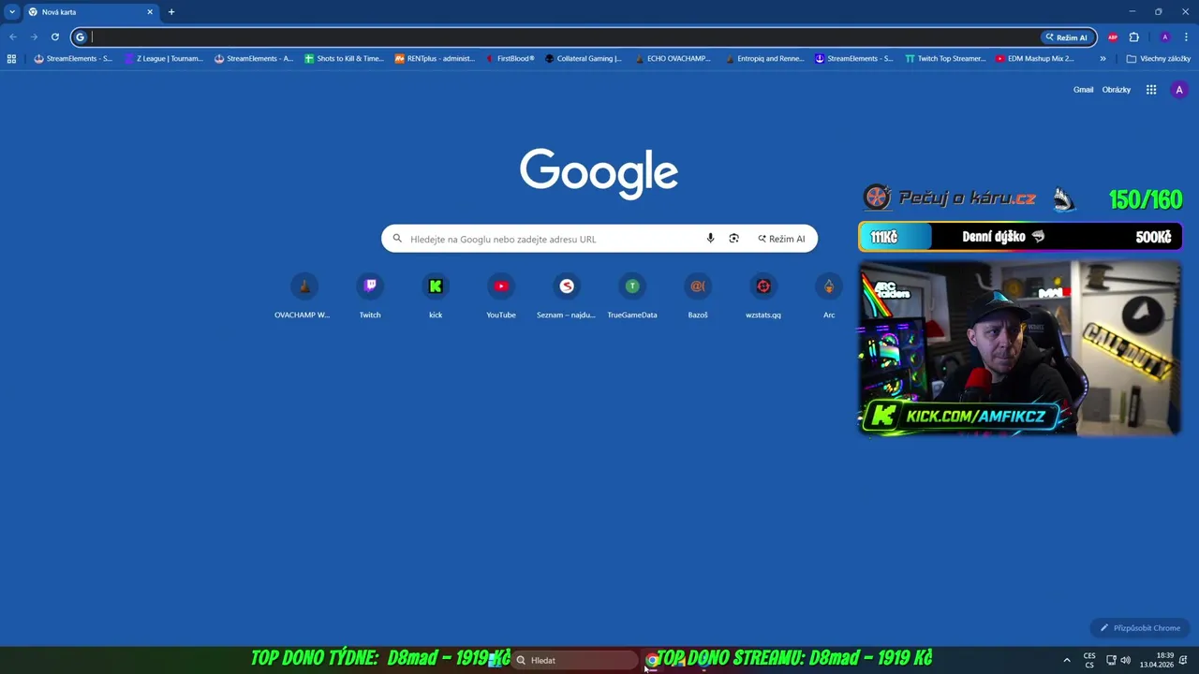
Task: Open volume control in system tray
Action: click(1125, 660)
